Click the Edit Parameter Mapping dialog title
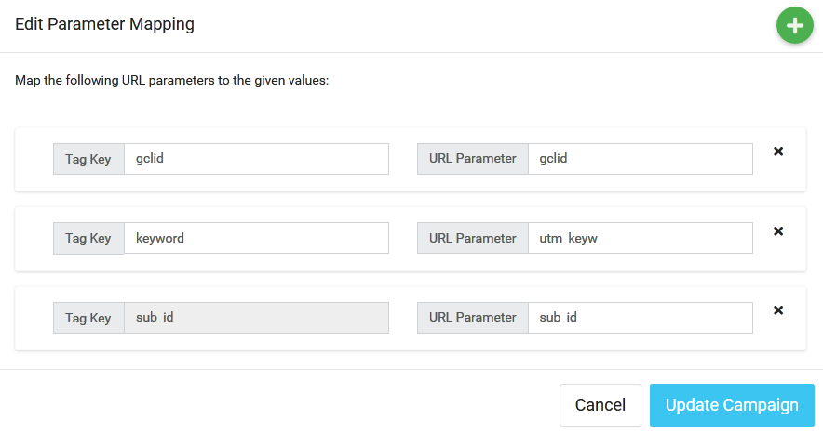 click(104, 25)
